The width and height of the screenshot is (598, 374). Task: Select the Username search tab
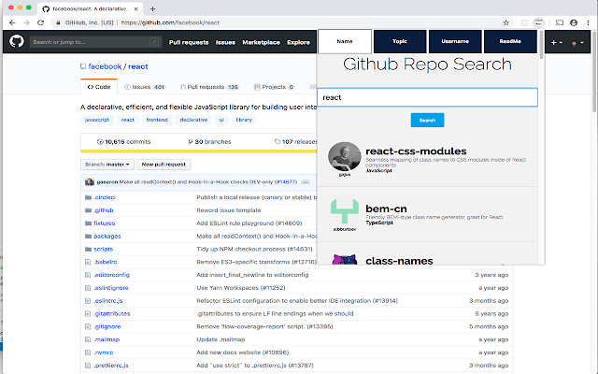[x=455, y=41]
